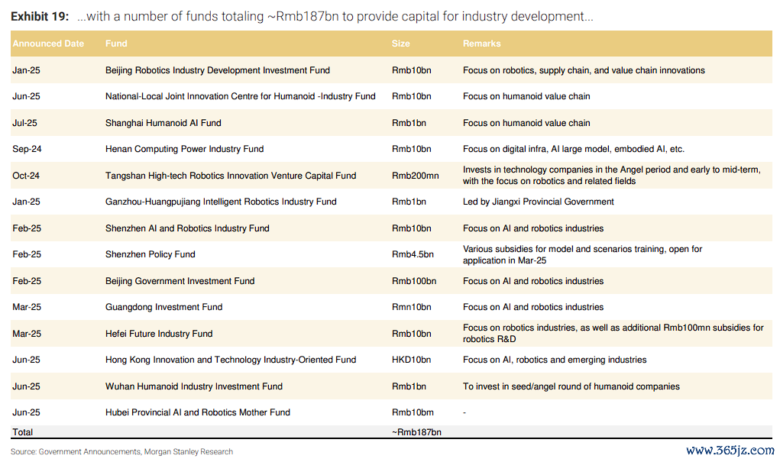This screenshot has height=462, width=780.
Task: Click the Fund column header
Action: tap(116, 44)
